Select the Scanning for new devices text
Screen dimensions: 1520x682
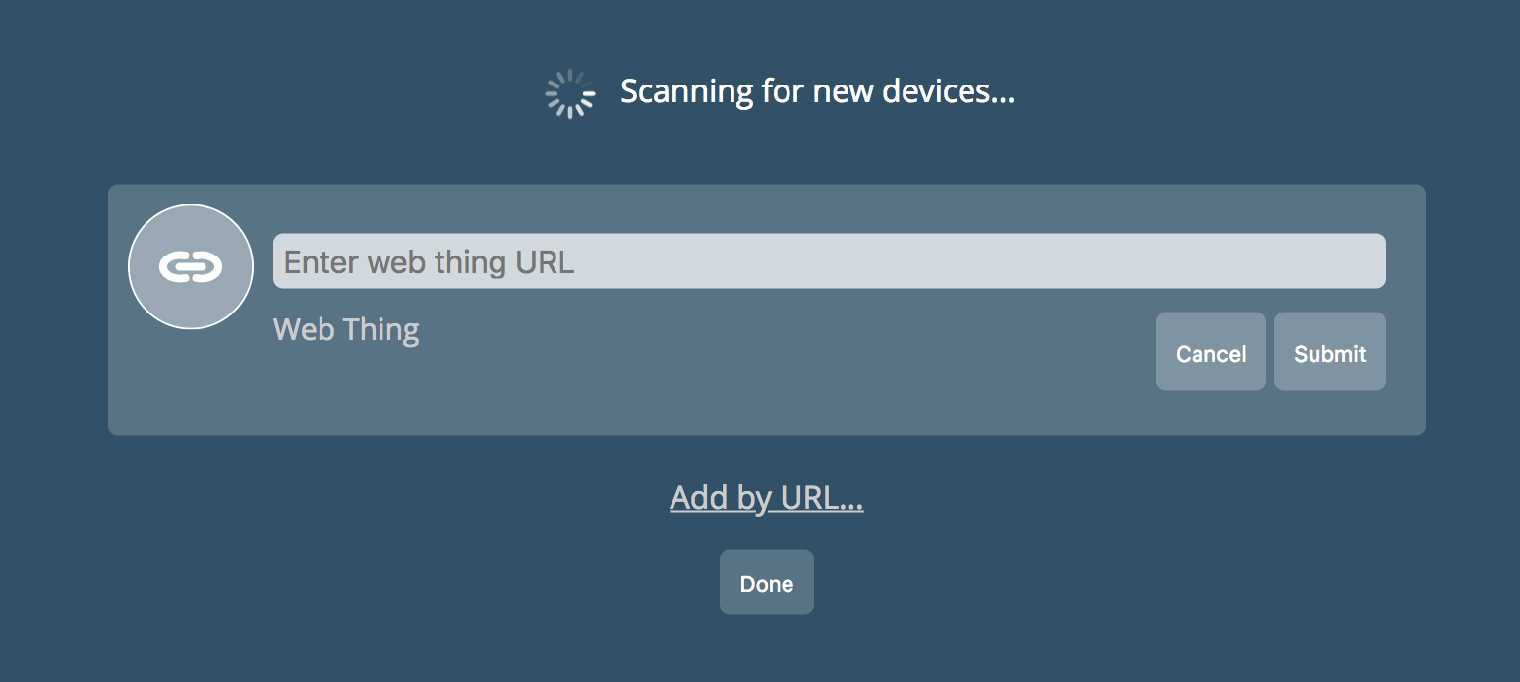[816, 90]
